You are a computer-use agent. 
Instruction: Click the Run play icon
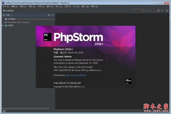pyautogui.click(x=146, y=11)
